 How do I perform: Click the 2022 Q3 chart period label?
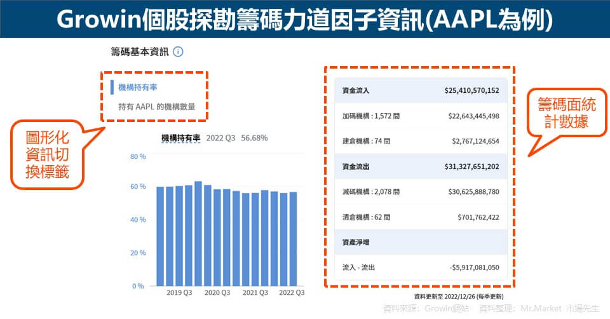point(220,138)
